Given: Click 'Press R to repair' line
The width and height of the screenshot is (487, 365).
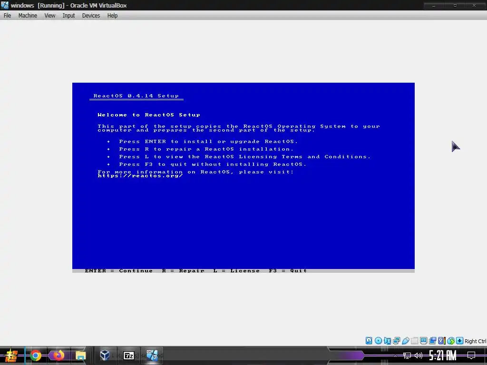Looking at the screenshot, I should [x=206, y=149].
